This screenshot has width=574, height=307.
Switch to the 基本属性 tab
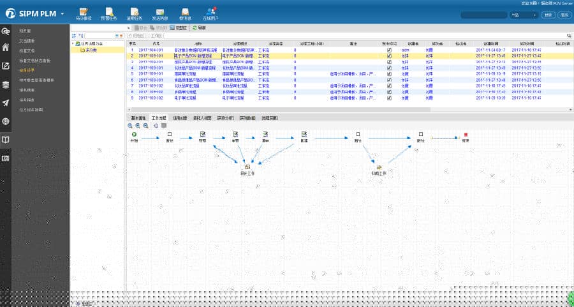tap(138, 118)
